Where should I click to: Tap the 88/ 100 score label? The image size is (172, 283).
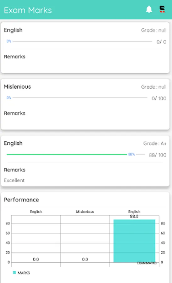158,155
